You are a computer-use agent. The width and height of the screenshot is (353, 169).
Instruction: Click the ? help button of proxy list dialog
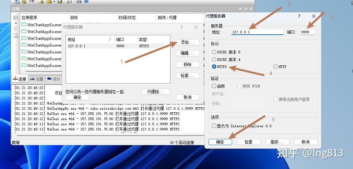pyautogui.click(x=182, y=27)
